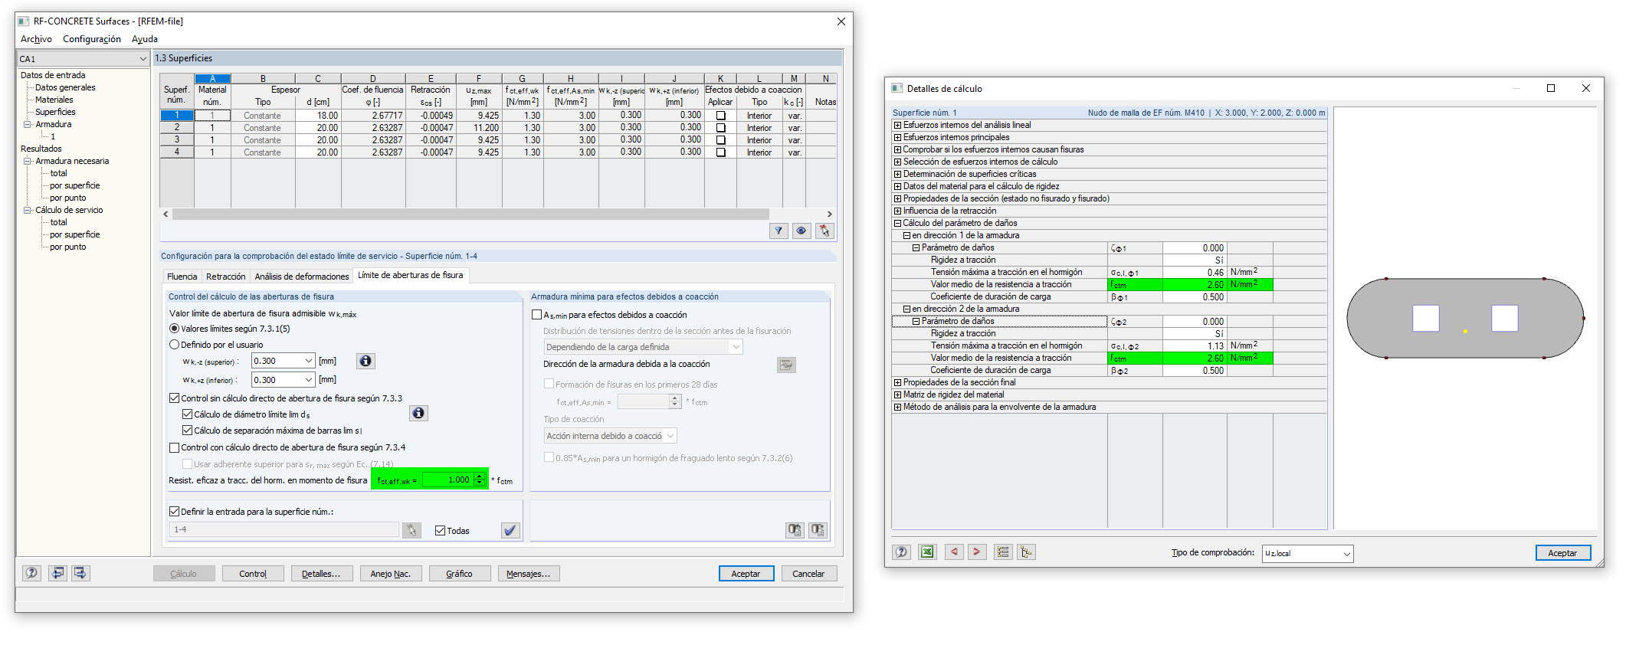Open the Tipo de comprobación uz,local dropdown
This screenshot has width=1626, height=645.
[1346, 554]
